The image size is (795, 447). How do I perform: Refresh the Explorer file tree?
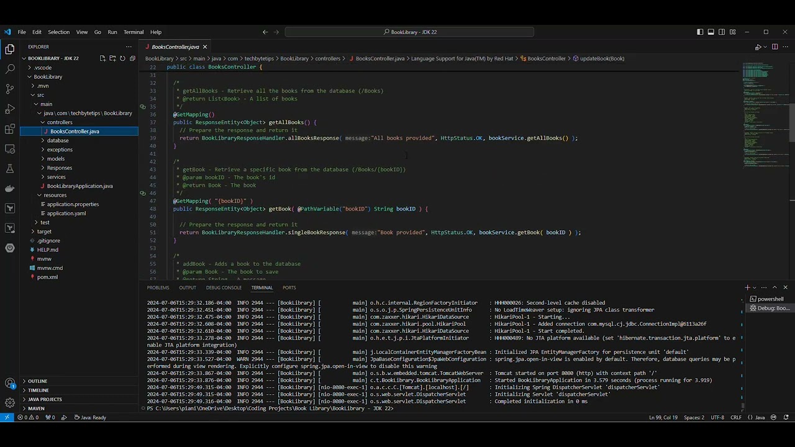122,58
